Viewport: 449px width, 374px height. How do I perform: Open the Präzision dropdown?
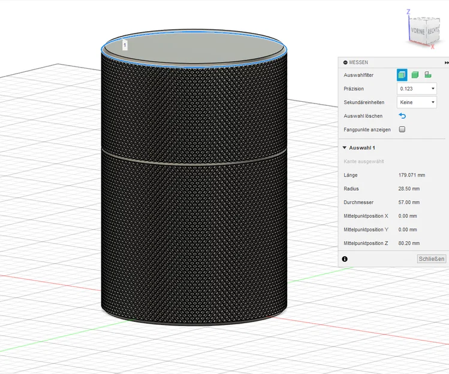417,89
